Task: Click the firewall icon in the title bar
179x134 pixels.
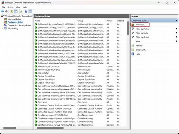Action: click(3, 2)
